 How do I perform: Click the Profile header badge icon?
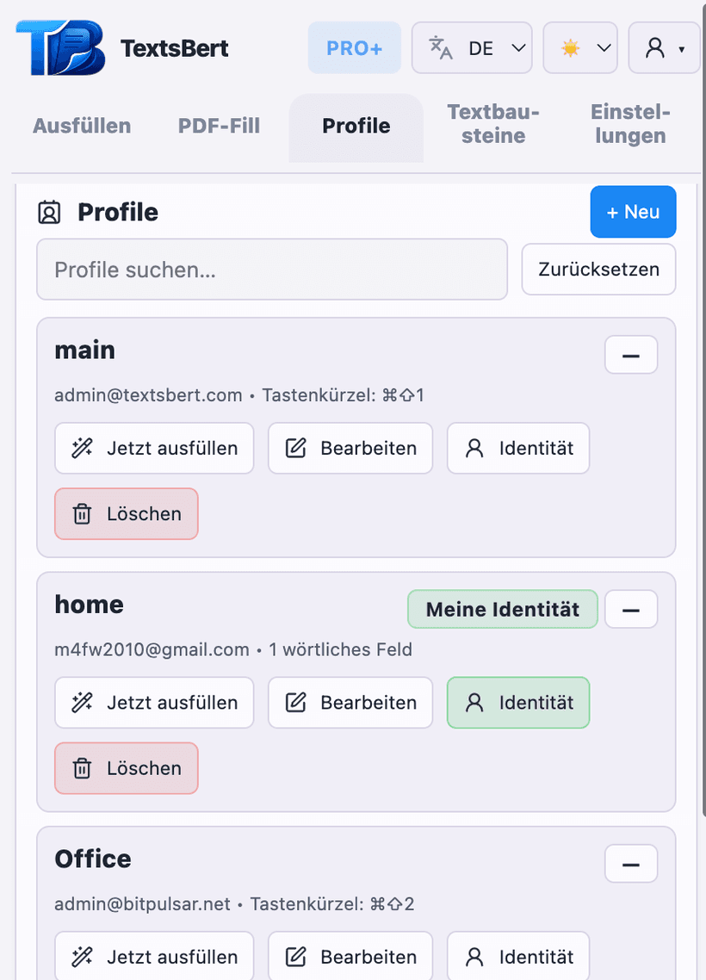coord(50,212)
